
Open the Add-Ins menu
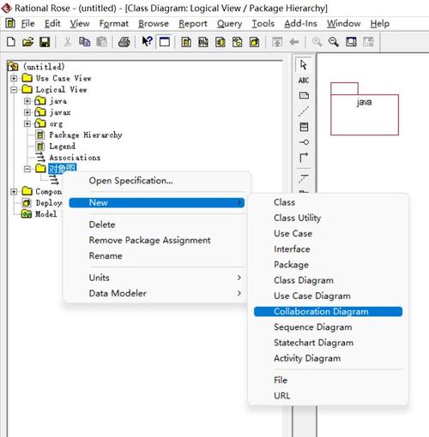[x=300, y=23]
